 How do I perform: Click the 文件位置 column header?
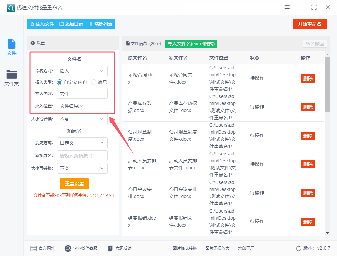[219, 58]
